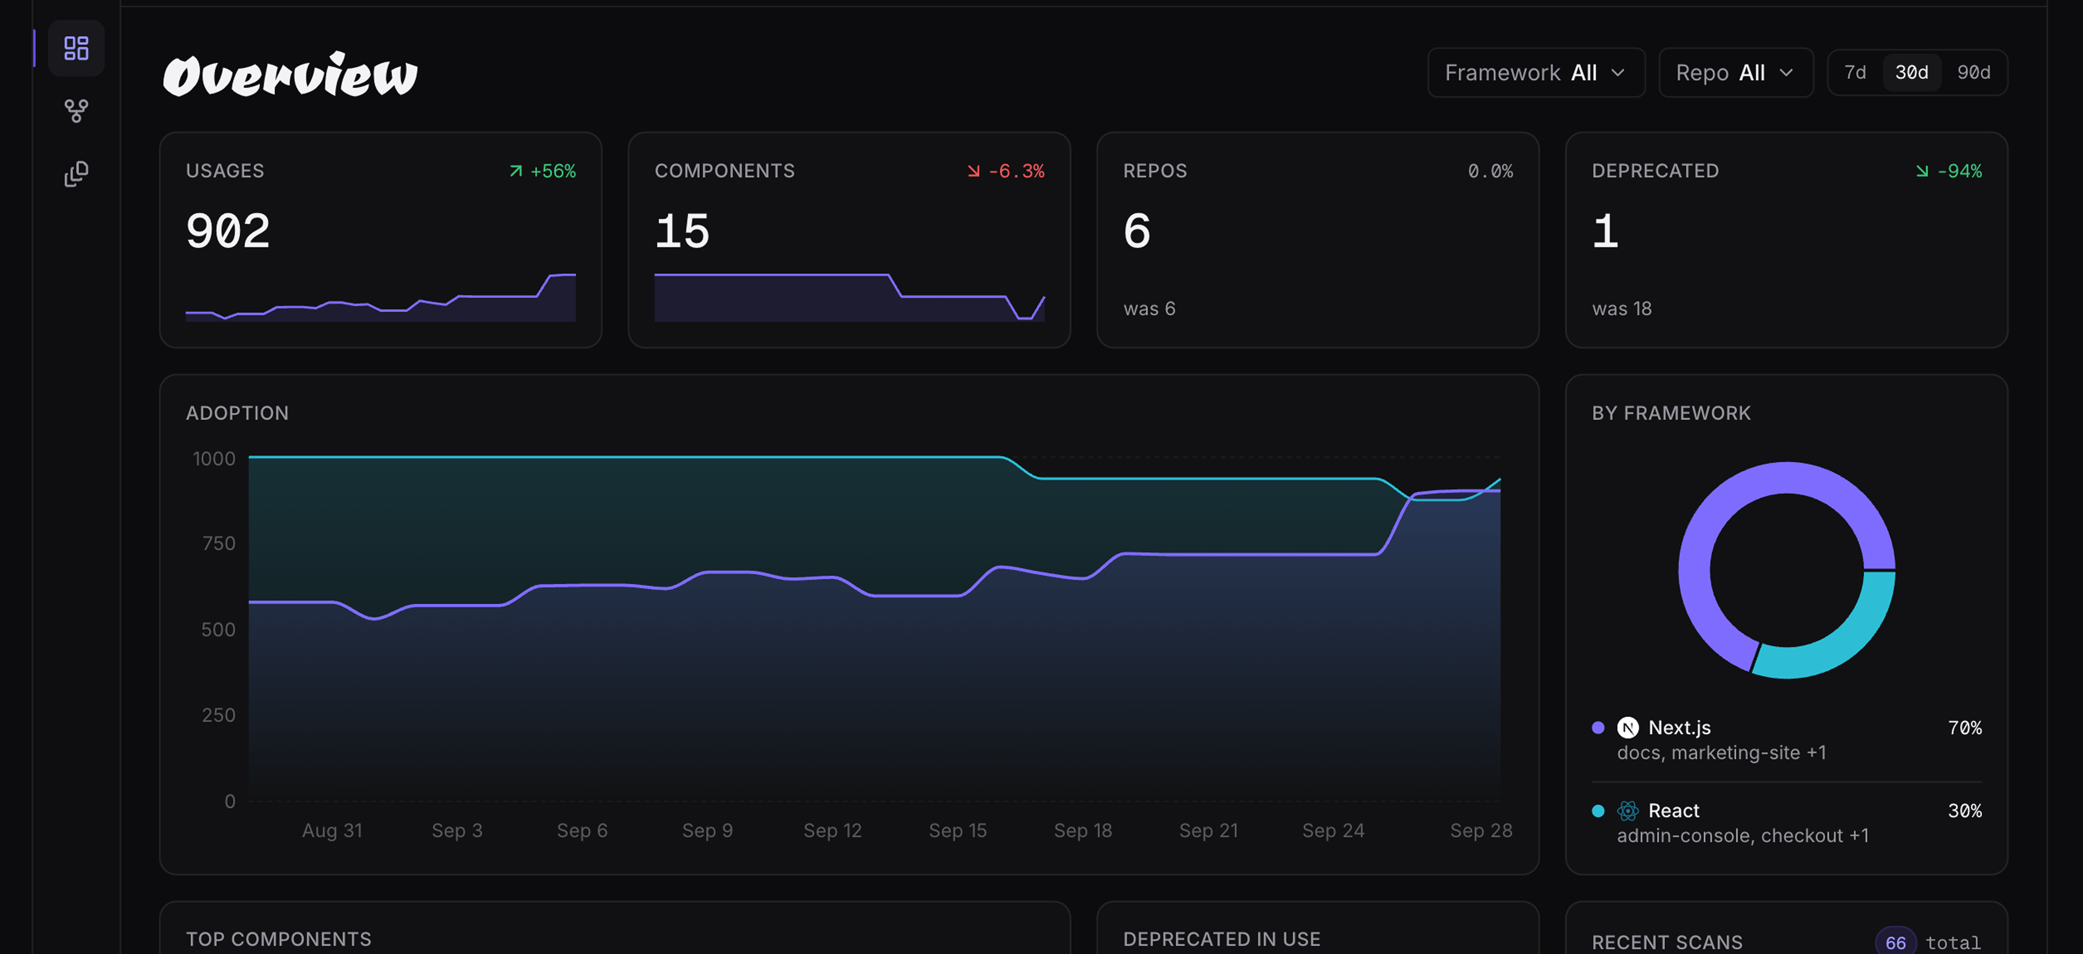Screen dimensions: 2083x954
Task: Click the Sep 15 axis label on Adoption chart
Action: (958, 830)
